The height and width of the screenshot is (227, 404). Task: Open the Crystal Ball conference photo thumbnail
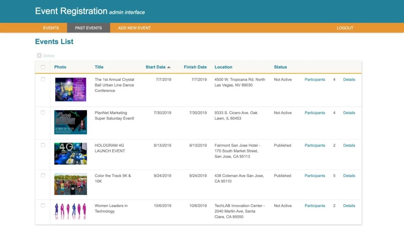(71, 89)
